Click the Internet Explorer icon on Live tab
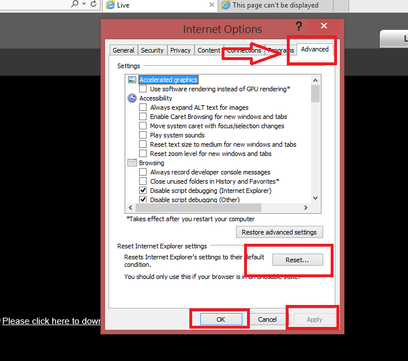Image resolution: width=408 pixels, height=361 pixels. [110, 5]
